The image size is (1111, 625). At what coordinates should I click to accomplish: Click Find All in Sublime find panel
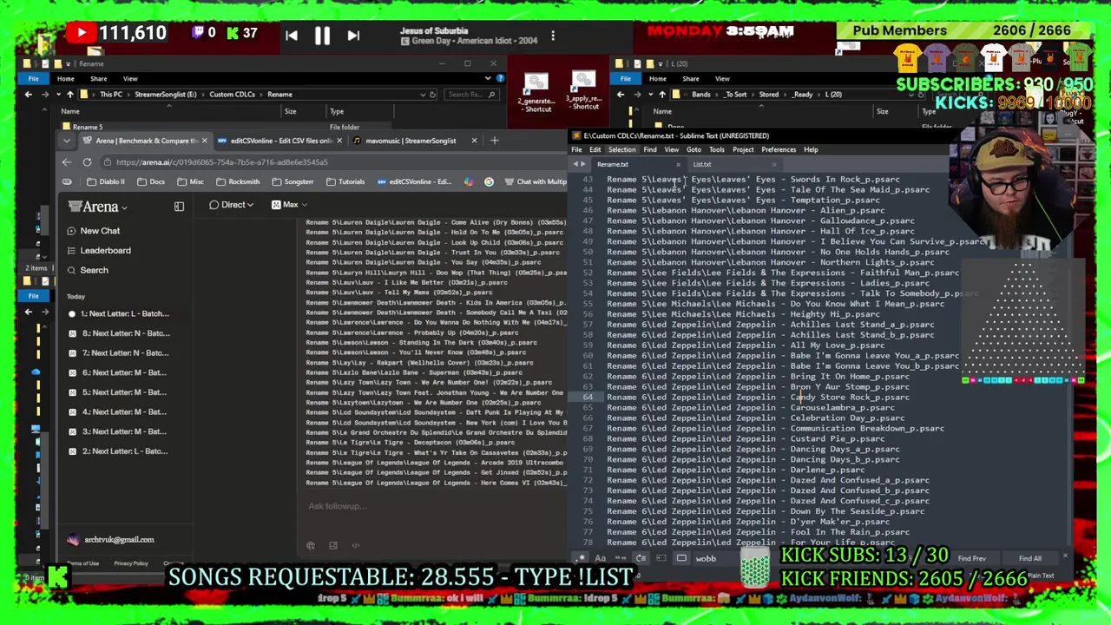pyautogui.click(x=1029, y=559)
